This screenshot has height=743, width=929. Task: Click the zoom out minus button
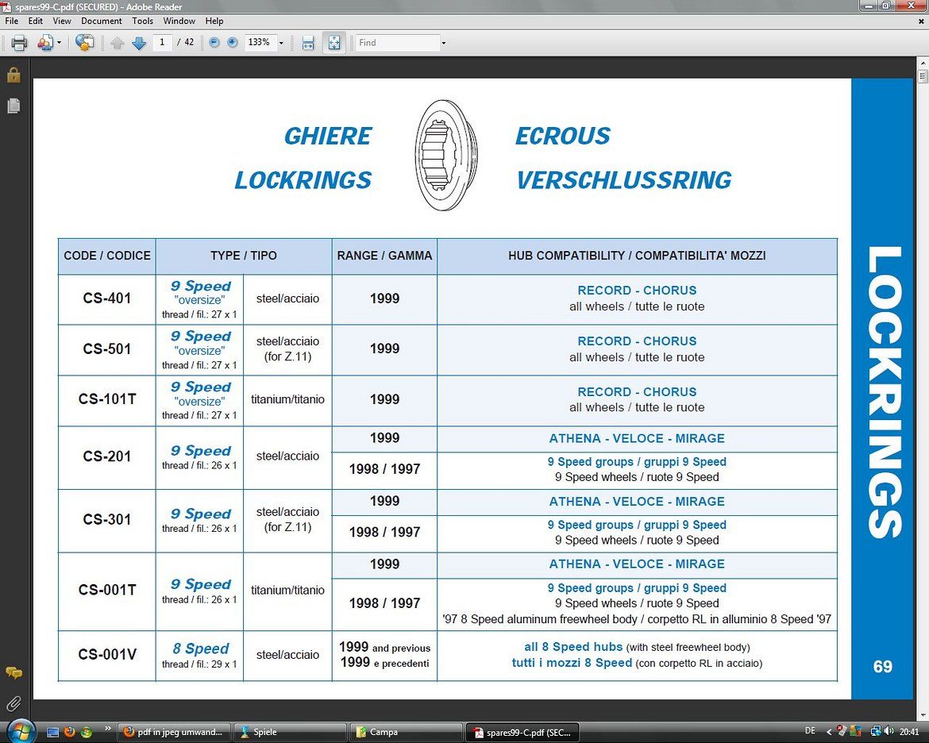214,43
